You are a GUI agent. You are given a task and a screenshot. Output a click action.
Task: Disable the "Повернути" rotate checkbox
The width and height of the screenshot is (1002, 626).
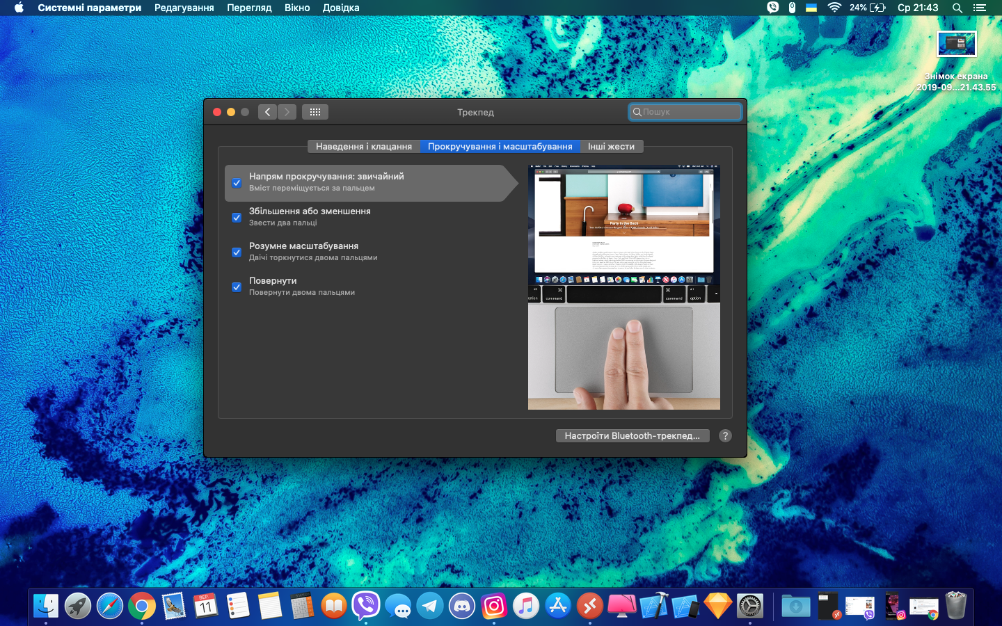click(237, 287)
